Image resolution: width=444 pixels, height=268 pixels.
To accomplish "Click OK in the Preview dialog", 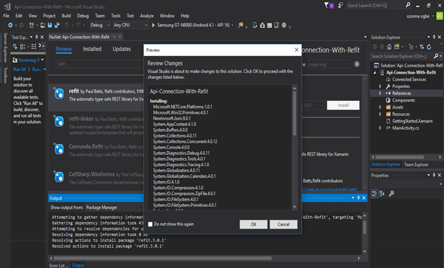I will point(253,224).
